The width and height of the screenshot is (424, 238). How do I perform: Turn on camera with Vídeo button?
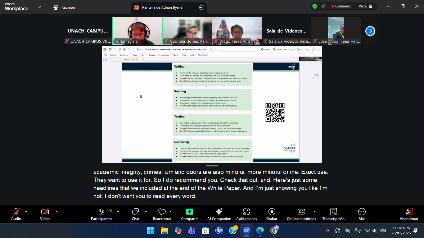[45, 214]
